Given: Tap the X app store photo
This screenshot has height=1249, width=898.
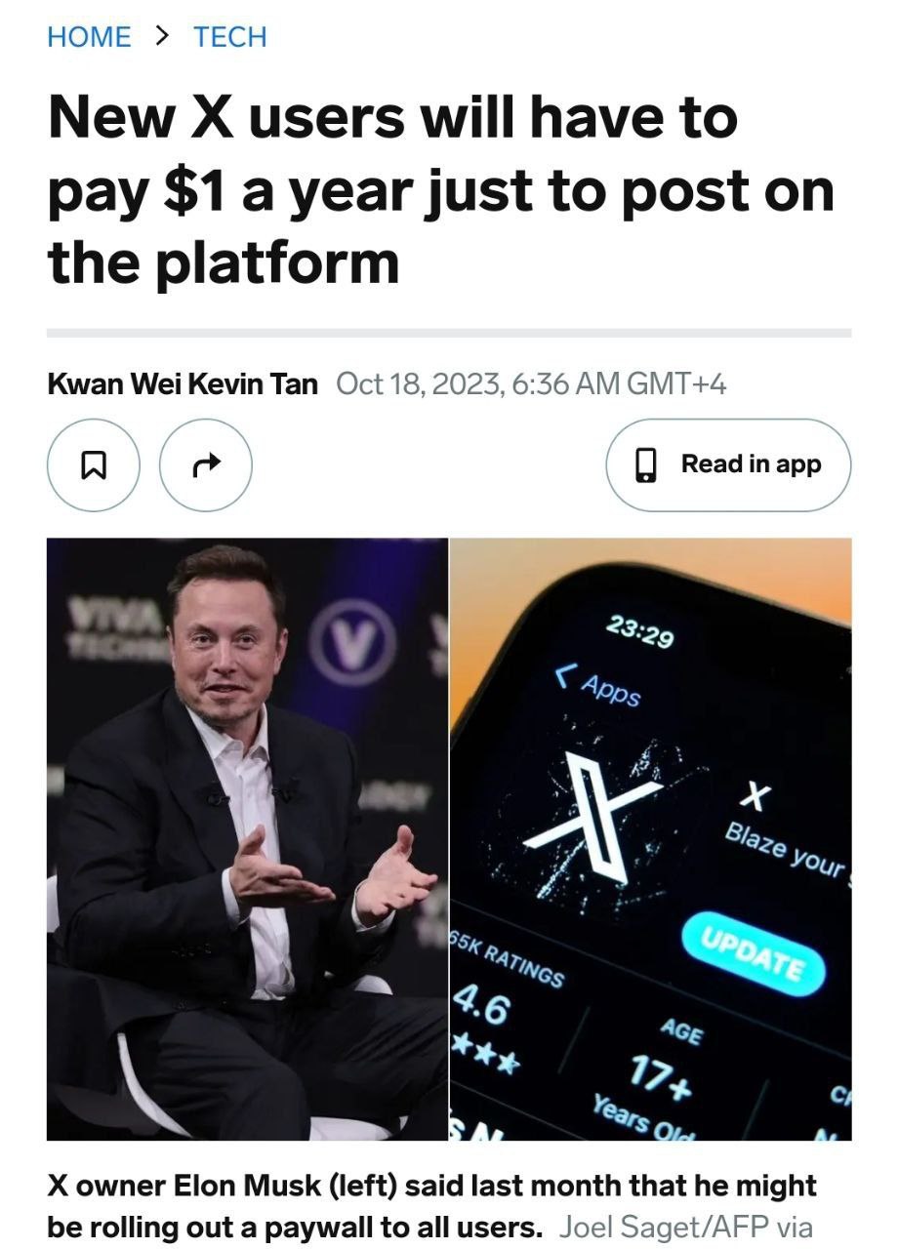Looking at the screenshot, I should tap(651, 839).
